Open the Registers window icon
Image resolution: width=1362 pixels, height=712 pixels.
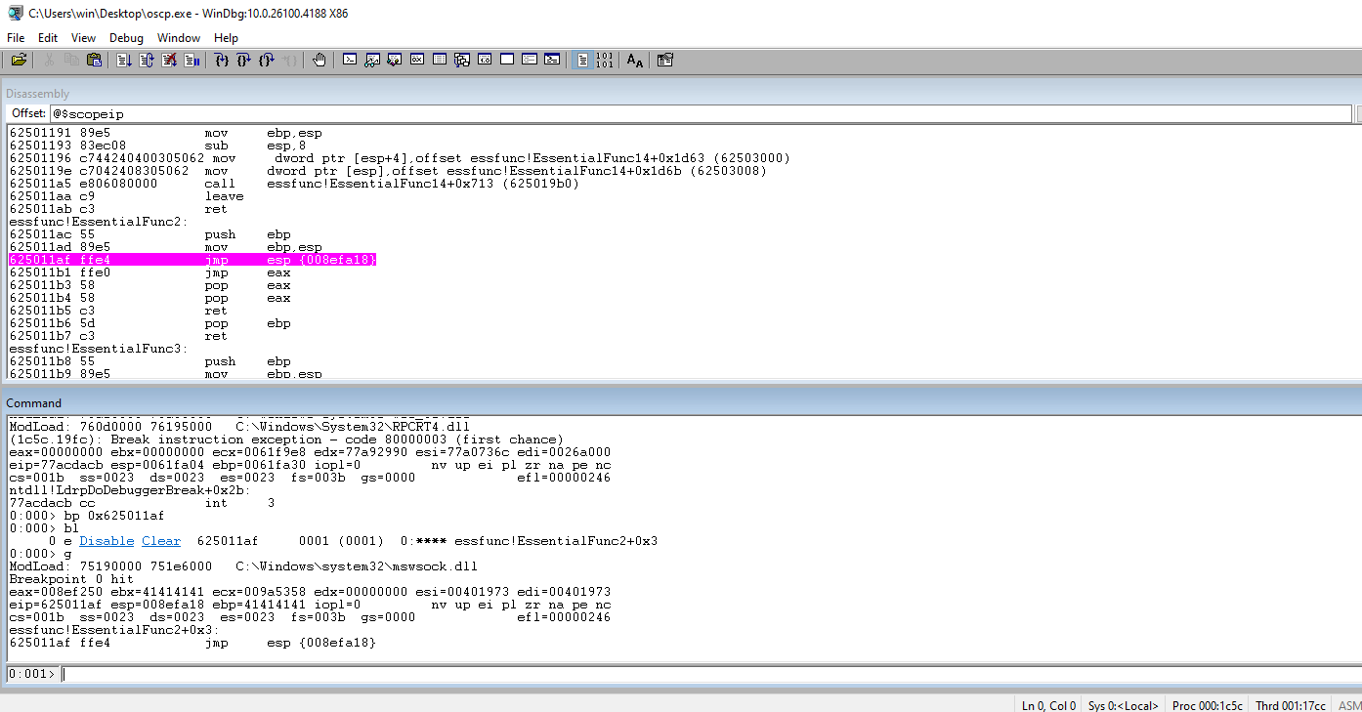pos(417,61)
